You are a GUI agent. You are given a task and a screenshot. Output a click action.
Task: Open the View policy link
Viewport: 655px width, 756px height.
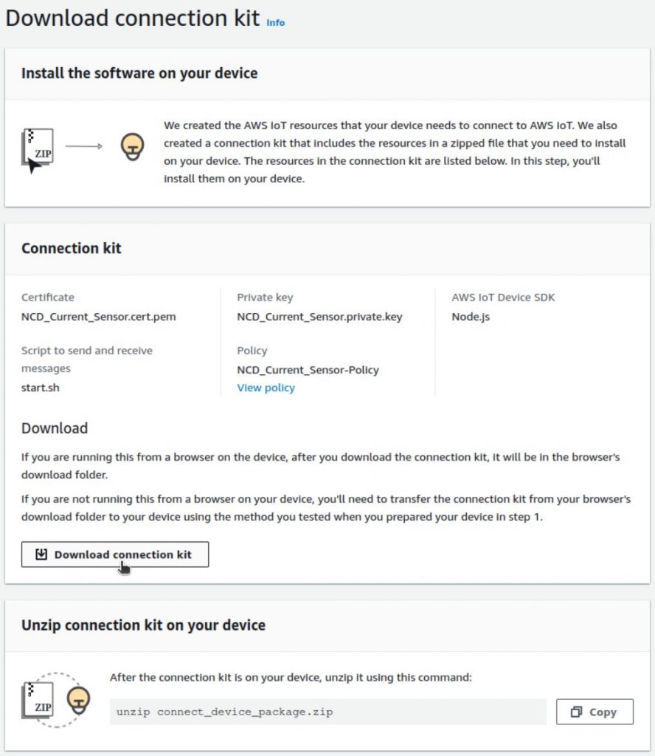click(266, 388)
